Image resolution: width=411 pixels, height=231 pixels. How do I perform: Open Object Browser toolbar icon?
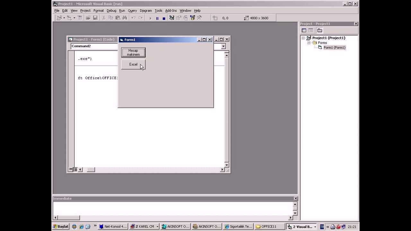(193, 18)
